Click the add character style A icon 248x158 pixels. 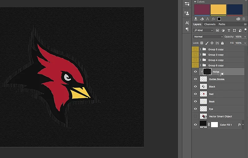(x=207, y=19)
